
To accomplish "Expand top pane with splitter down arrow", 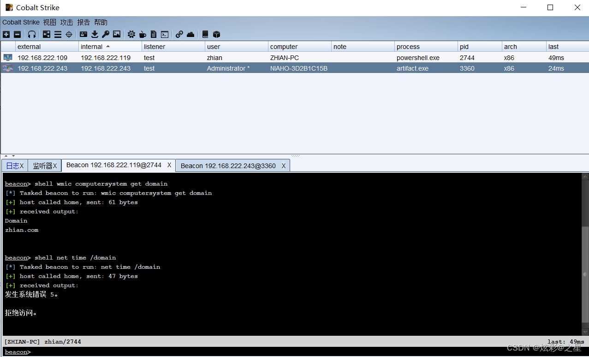I will [13, 156].
